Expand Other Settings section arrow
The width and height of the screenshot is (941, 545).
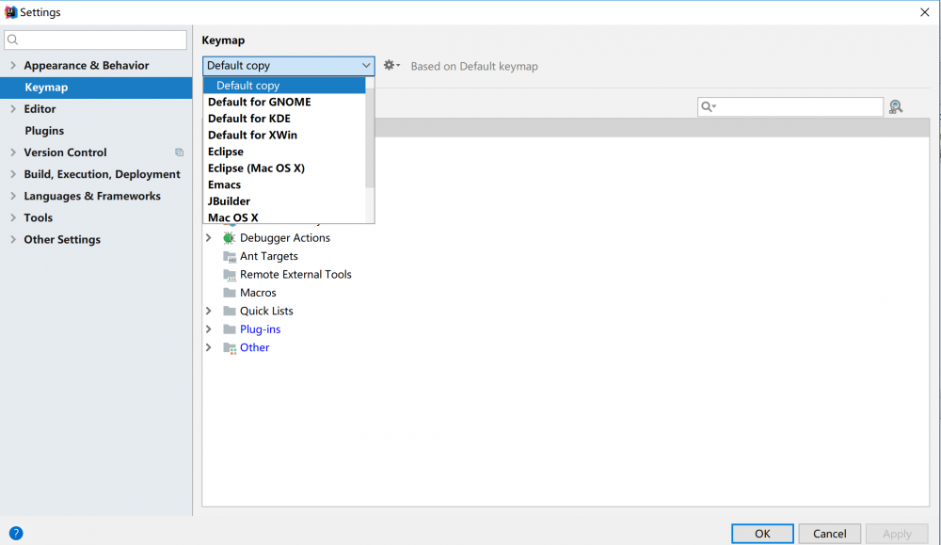click(13, 239)
